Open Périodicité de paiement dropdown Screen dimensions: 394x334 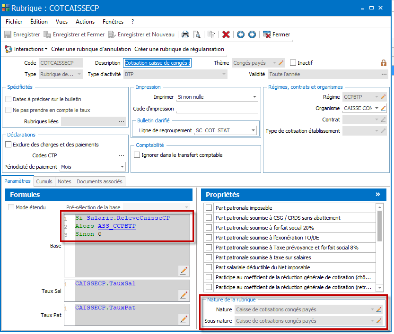pos(122,167)
